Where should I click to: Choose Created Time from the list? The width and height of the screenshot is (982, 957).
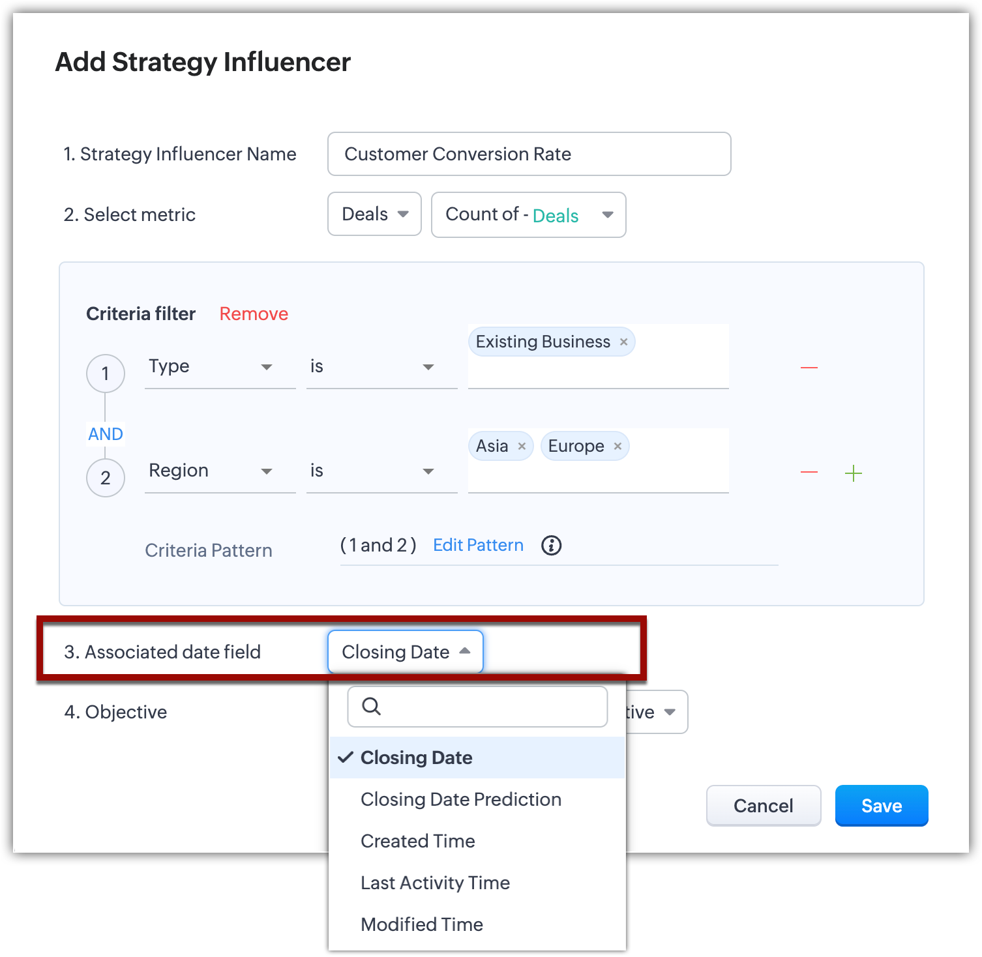click(417, 841)
